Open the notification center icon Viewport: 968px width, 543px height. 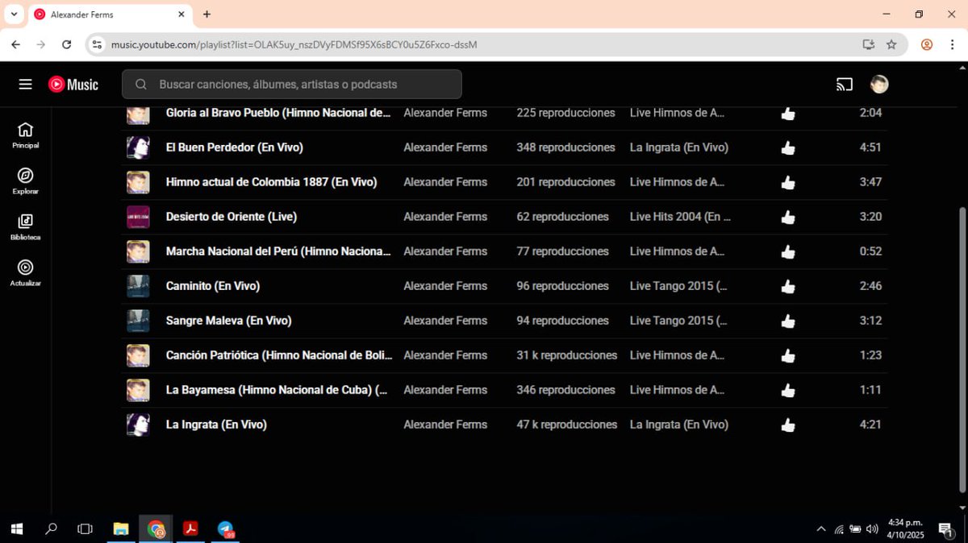945,528
